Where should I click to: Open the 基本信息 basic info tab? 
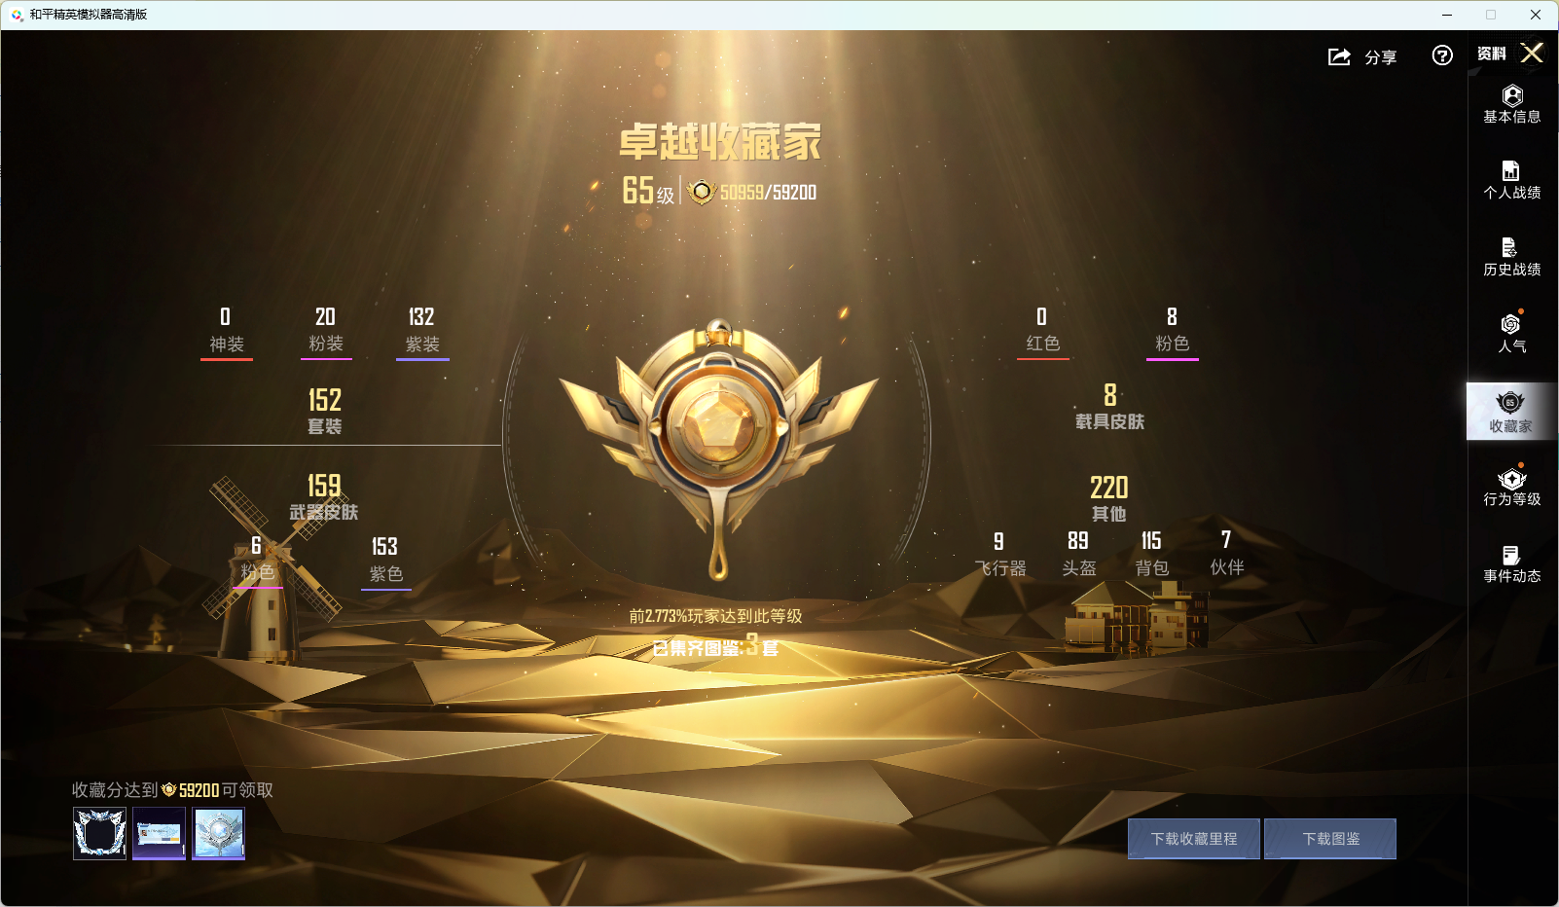[1512, 104]
